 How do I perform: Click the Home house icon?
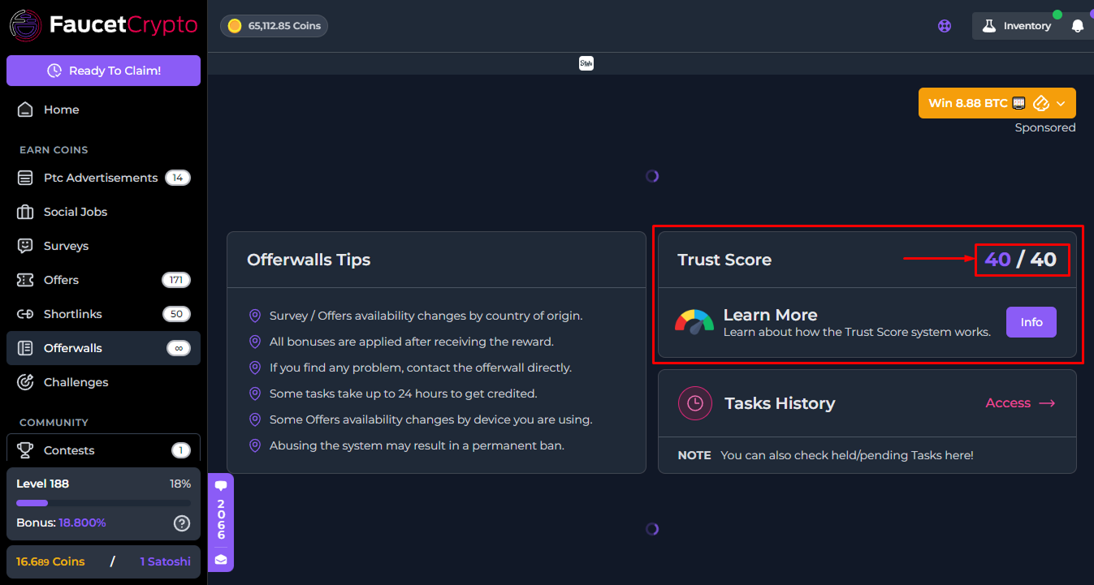tap(25, 110)
